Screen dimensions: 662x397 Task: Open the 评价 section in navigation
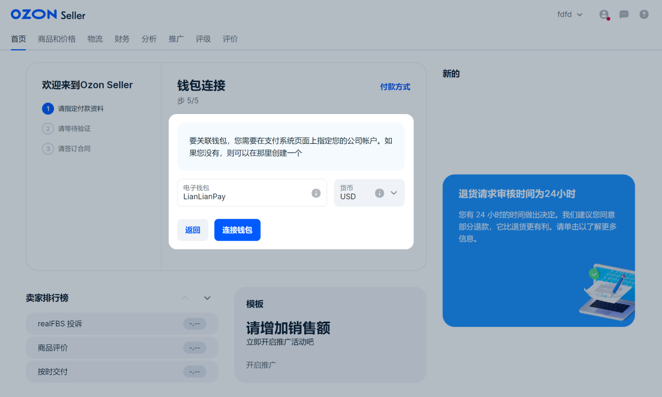tap(230, 39)
